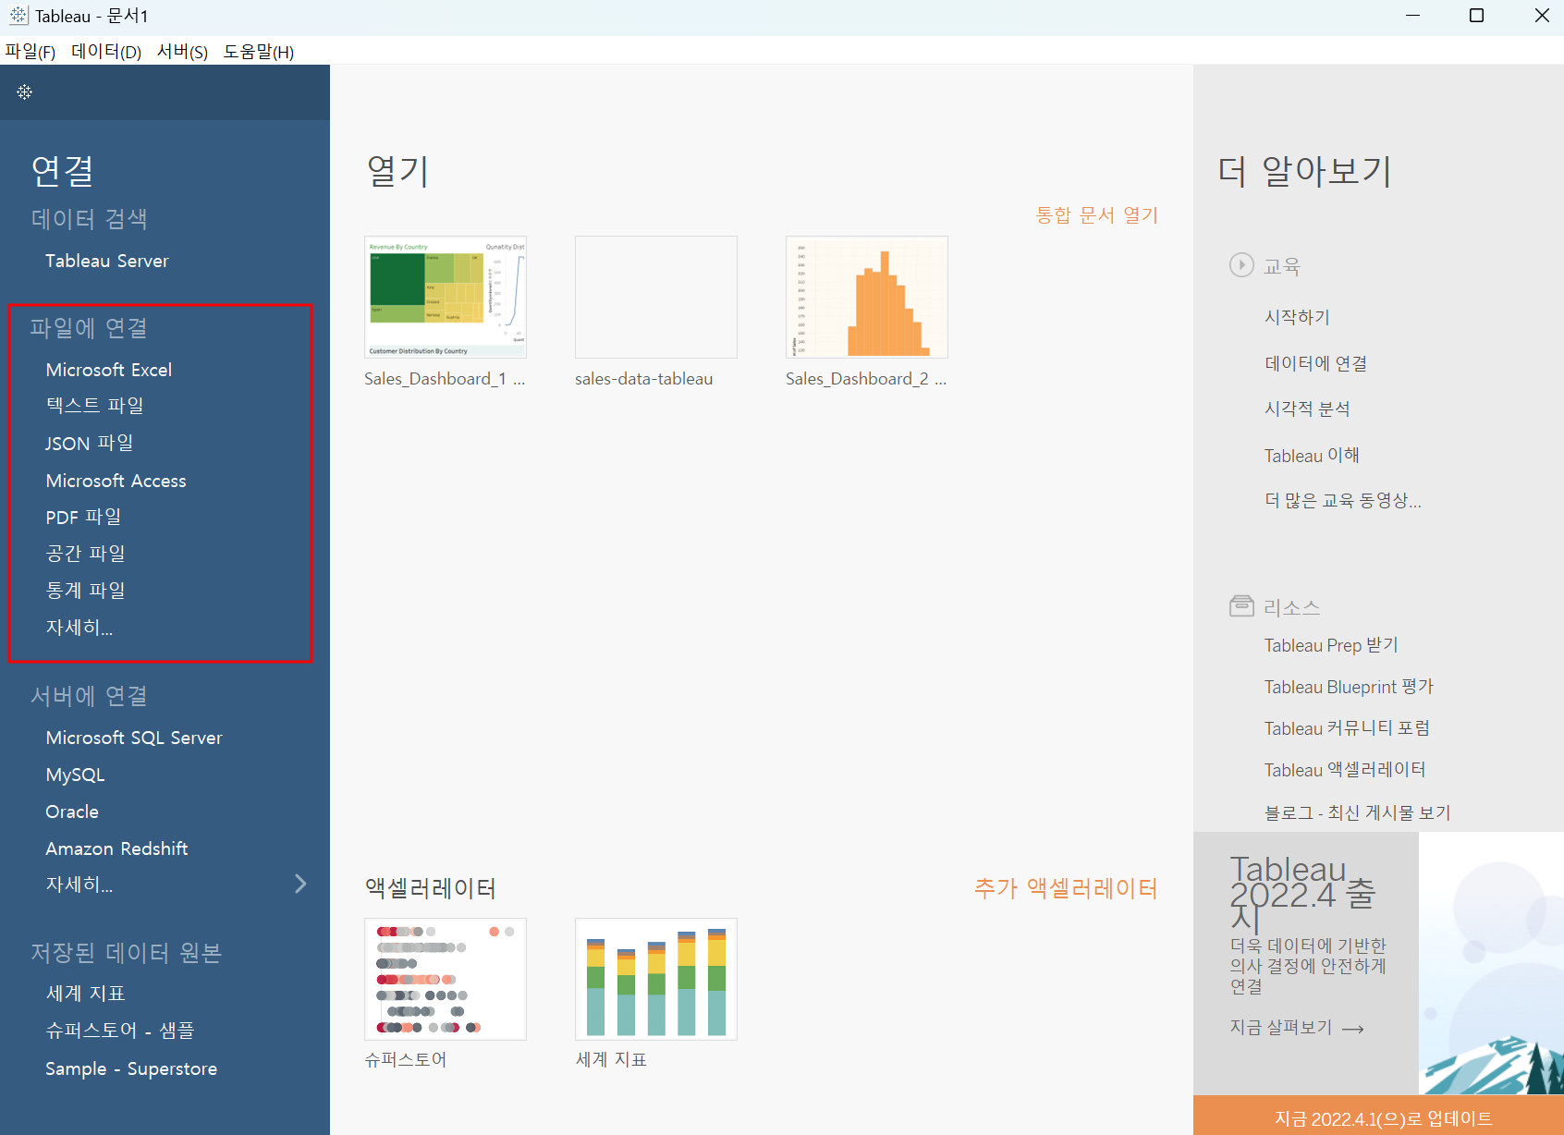Open saved data source Sample - Superstore
Screen dimensions: 1564x1135
click(131, 1068)
